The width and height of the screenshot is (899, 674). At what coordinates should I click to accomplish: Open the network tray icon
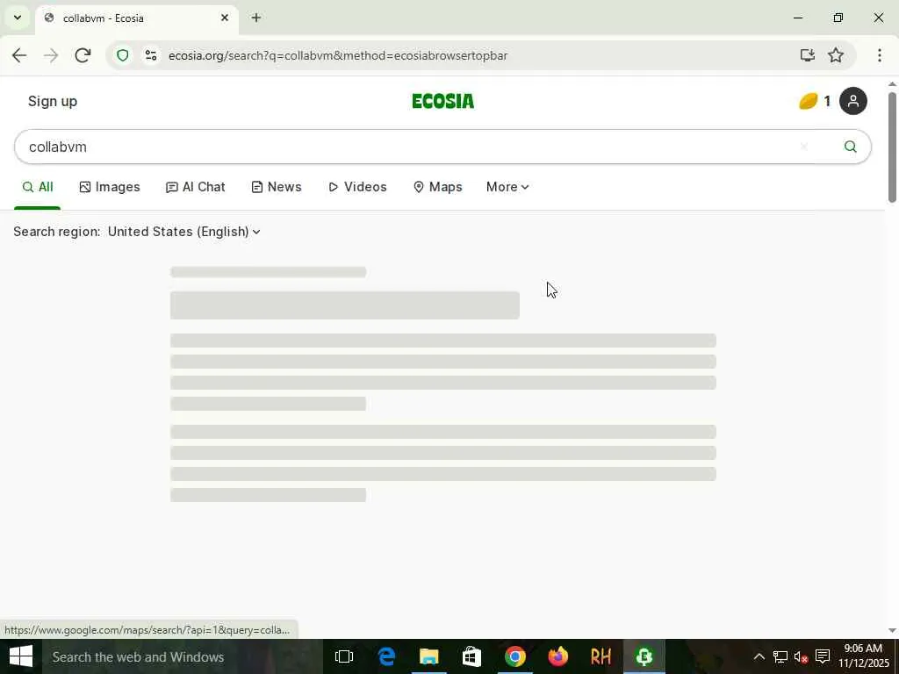pos(780,656)
